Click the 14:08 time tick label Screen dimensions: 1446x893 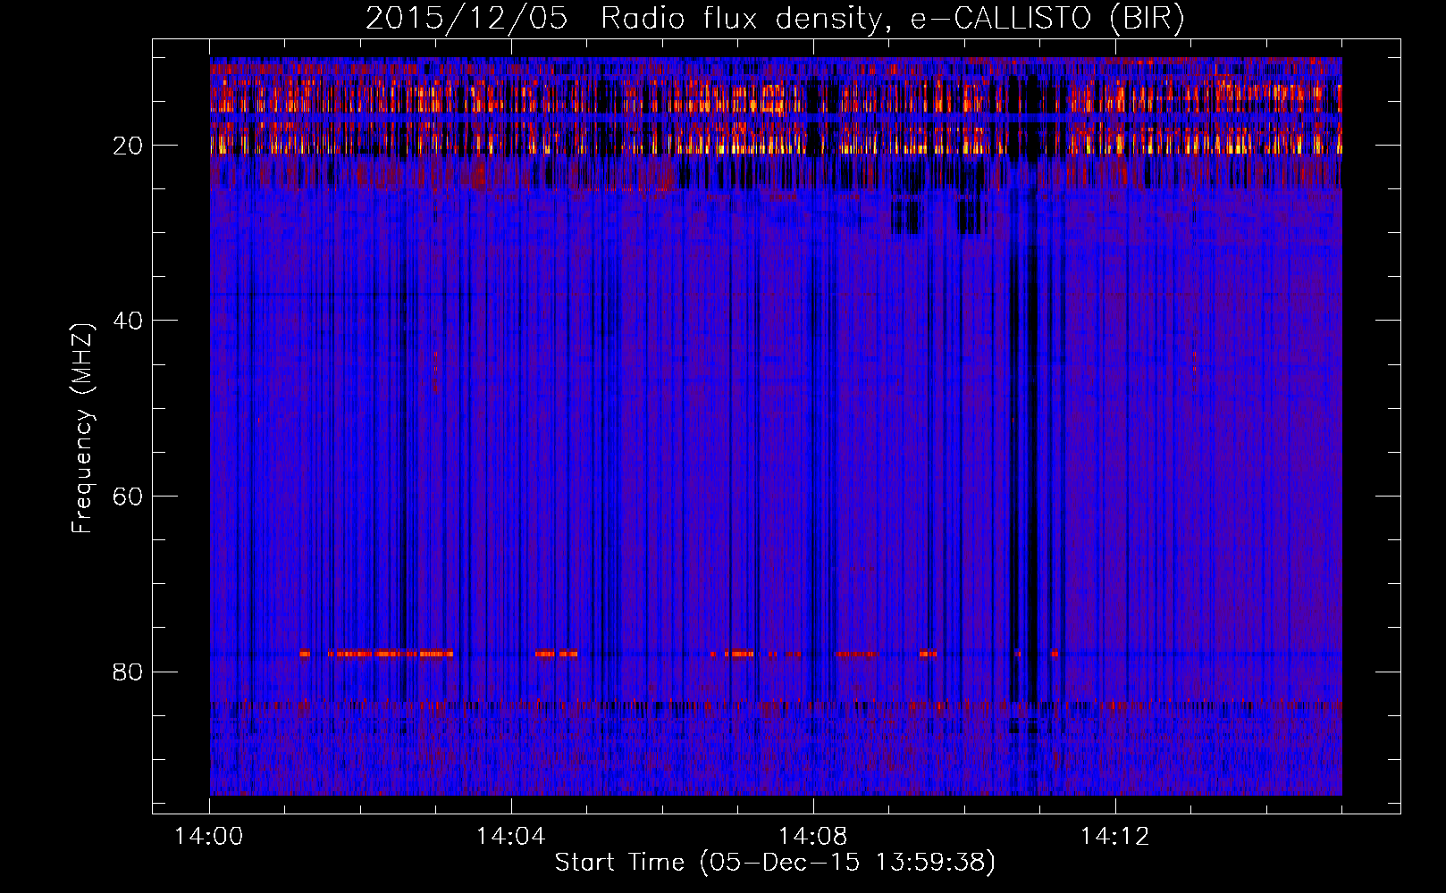[x=813, y=837]
